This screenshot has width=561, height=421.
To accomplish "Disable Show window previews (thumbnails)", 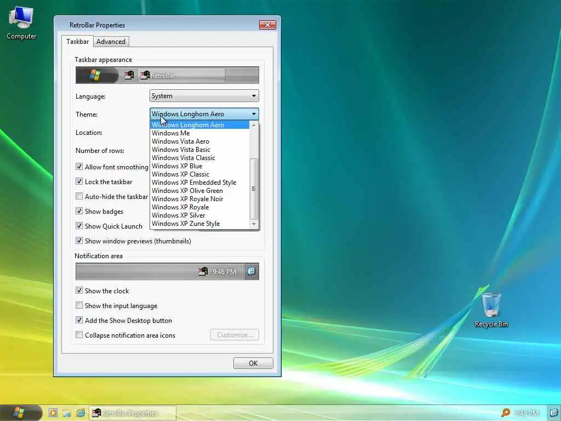I will [x=79, y=241].
